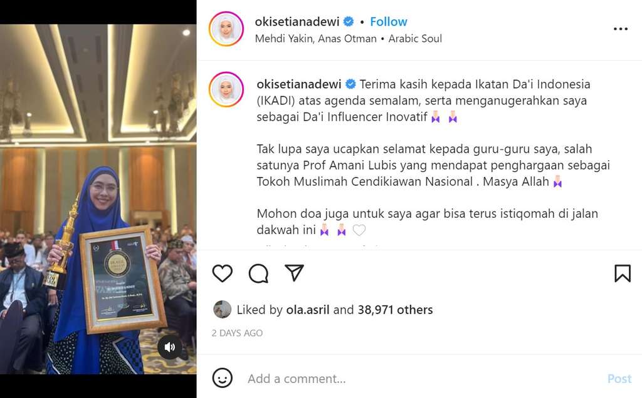Click the small heart on the caption
This screenshot has height=398, width=642.
(359, 230)
